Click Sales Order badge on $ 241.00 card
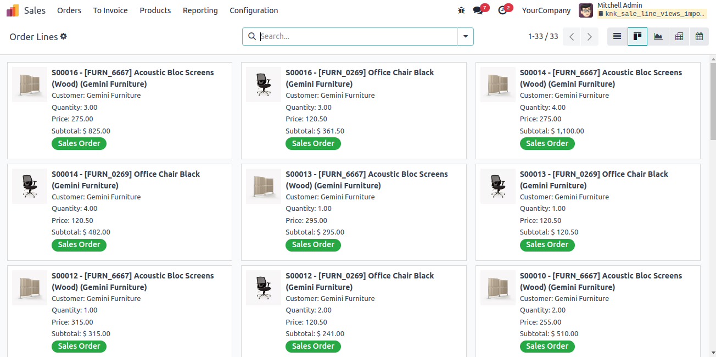Image resolution: width=716 pixels, height=357 pixels. tap(313, 347)
